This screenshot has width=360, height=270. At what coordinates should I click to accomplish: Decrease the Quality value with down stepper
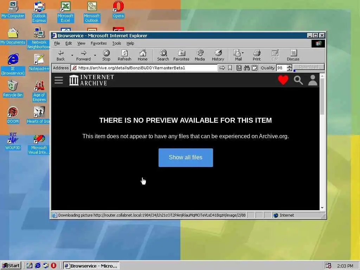290,69
